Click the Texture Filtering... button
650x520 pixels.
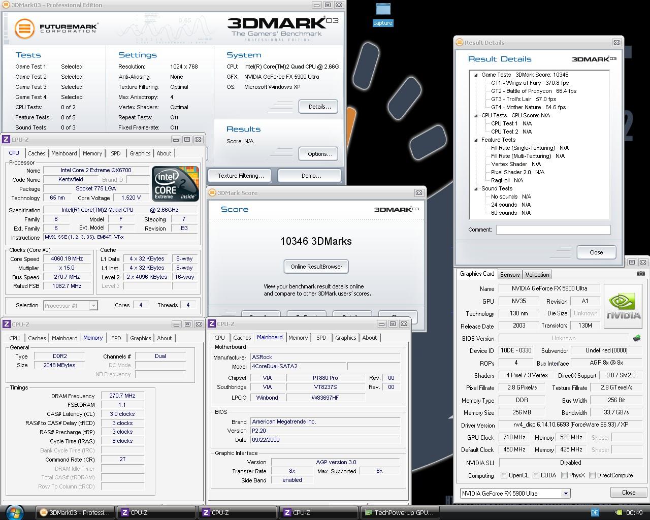(x=241, y=176)
